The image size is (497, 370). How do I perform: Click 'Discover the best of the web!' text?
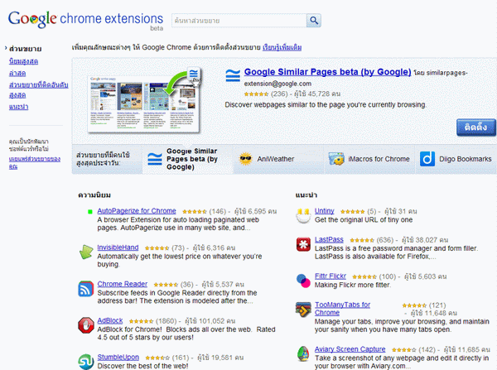click(142, 366)
